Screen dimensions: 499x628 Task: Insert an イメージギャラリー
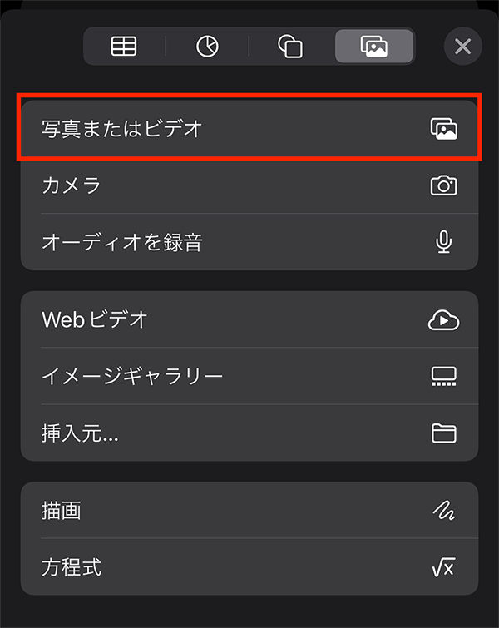pos(249,376)
